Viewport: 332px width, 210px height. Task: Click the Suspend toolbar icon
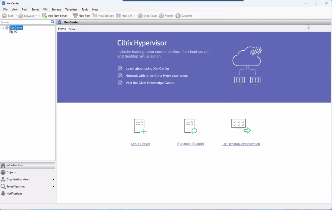click(178, 15)
